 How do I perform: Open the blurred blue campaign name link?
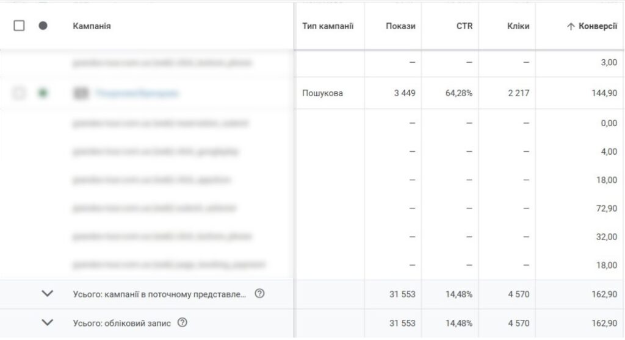coord(137,93)
